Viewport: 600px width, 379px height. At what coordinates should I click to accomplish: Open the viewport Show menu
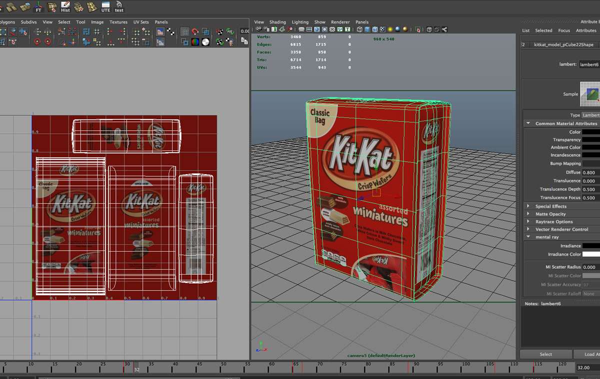(320, 22)
